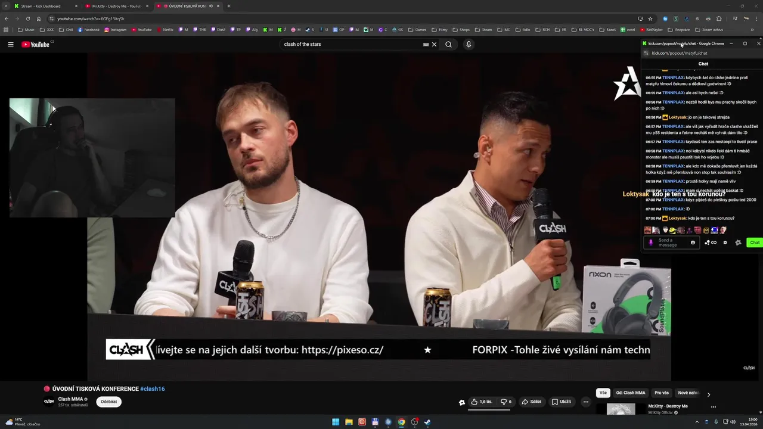Image resolution: width=763 pixels, height=429 pixels.
Task: Open the Music bookmarks folder
Action: [x=26, y=29]
